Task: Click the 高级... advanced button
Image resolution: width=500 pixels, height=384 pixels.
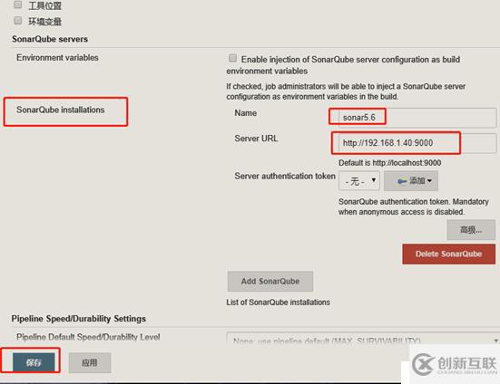Action: (471, 230)
